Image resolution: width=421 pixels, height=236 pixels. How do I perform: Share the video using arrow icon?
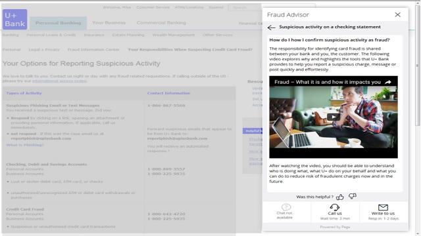pyautogui.click(x=388, y=82)
